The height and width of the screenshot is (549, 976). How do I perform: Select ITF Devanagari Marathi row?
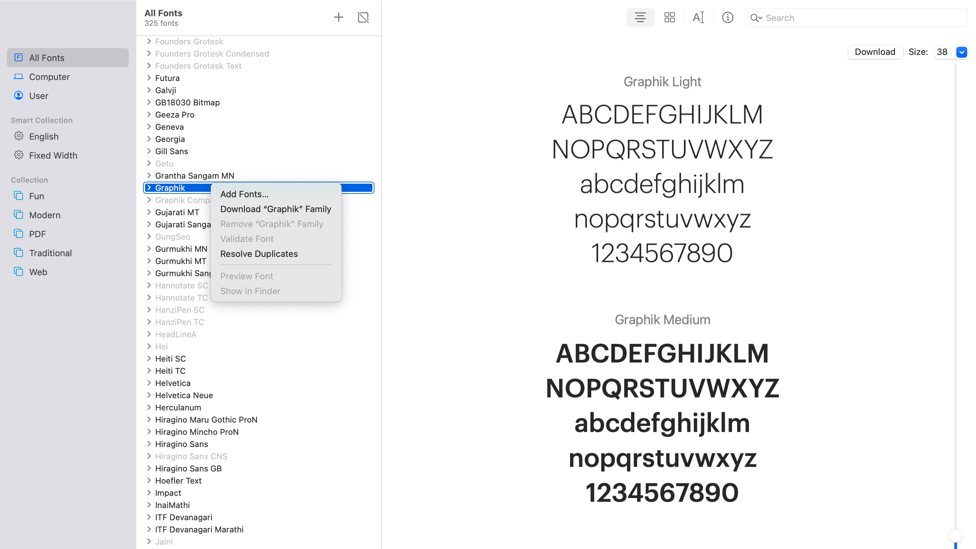tap(259, 529)
